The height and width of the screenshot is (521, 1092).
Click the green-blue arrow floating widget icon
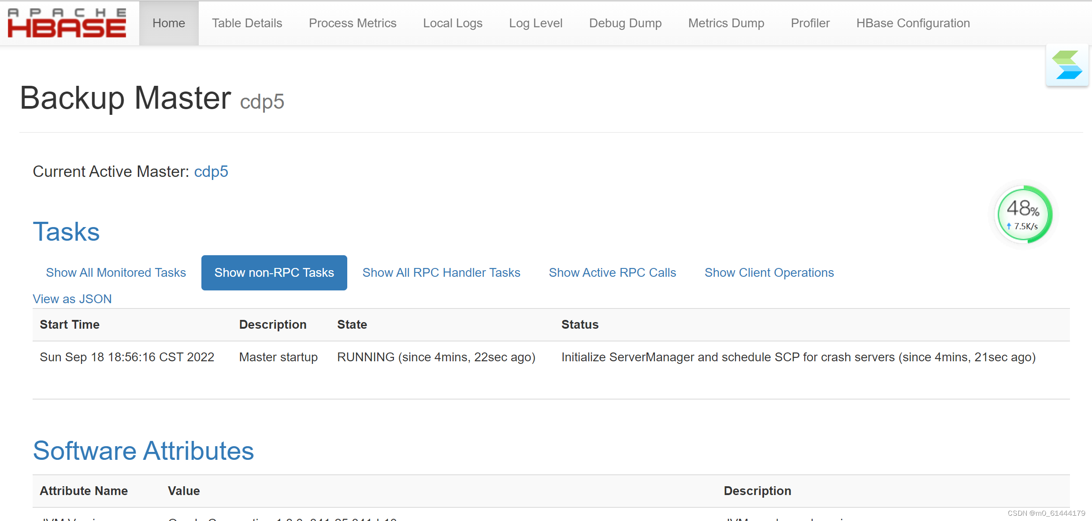coord(1067,65)
